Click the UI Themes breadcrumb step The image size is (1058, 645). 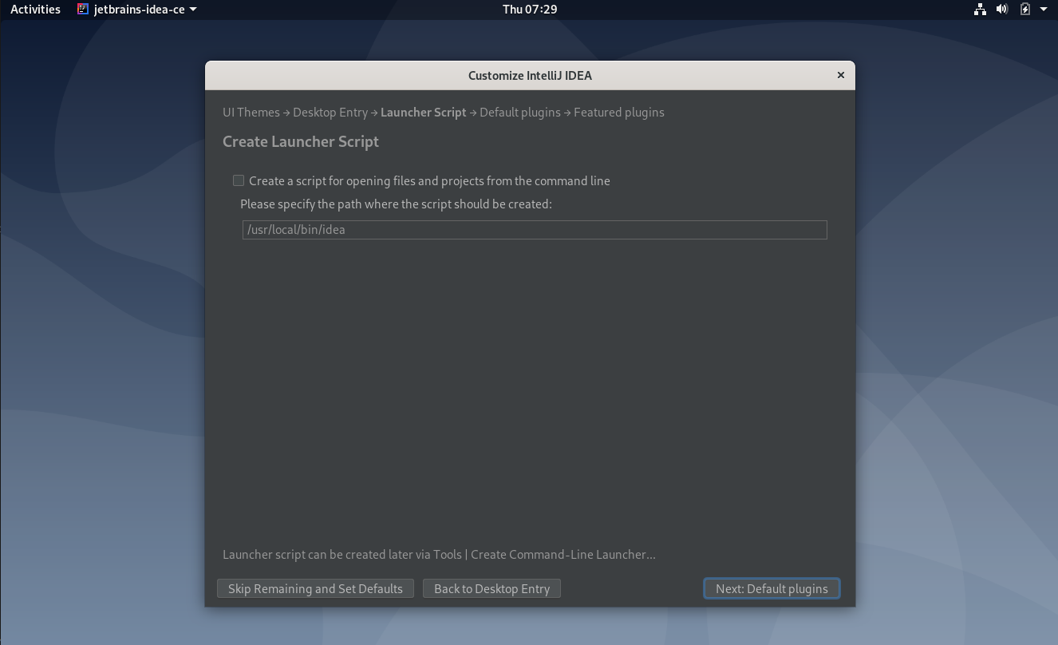pyautogui.click(x=251, y=113)
